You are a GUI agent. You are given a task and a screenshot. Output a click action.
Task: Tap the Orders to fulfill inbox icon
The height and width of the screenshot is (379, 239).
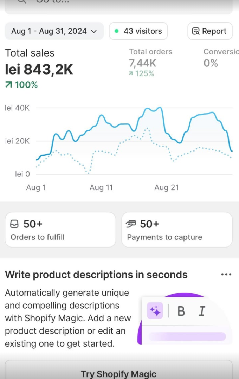click(15, 224)
